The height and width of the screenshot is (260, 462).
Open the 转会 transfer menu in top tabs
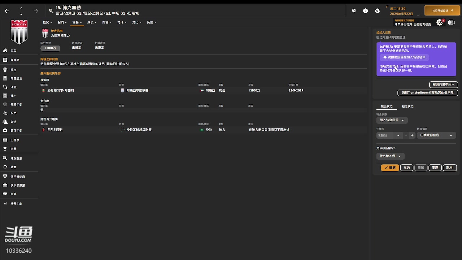click(x=77, y=22)
